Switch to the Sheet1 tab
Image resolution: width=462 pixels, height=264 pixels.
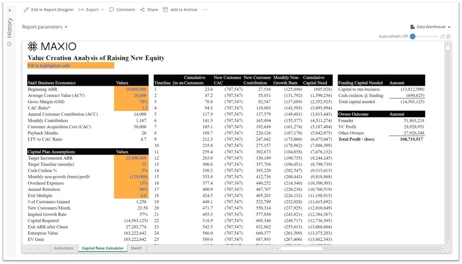click(x=136, y=248)
